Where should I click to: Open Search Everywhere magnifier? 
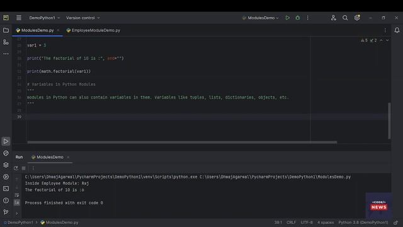coord(345,18)
